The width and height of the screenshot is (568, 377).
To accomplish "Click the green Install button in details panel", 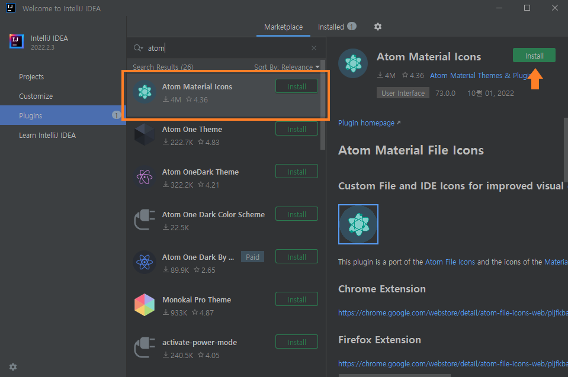I will tap(534, 56).
